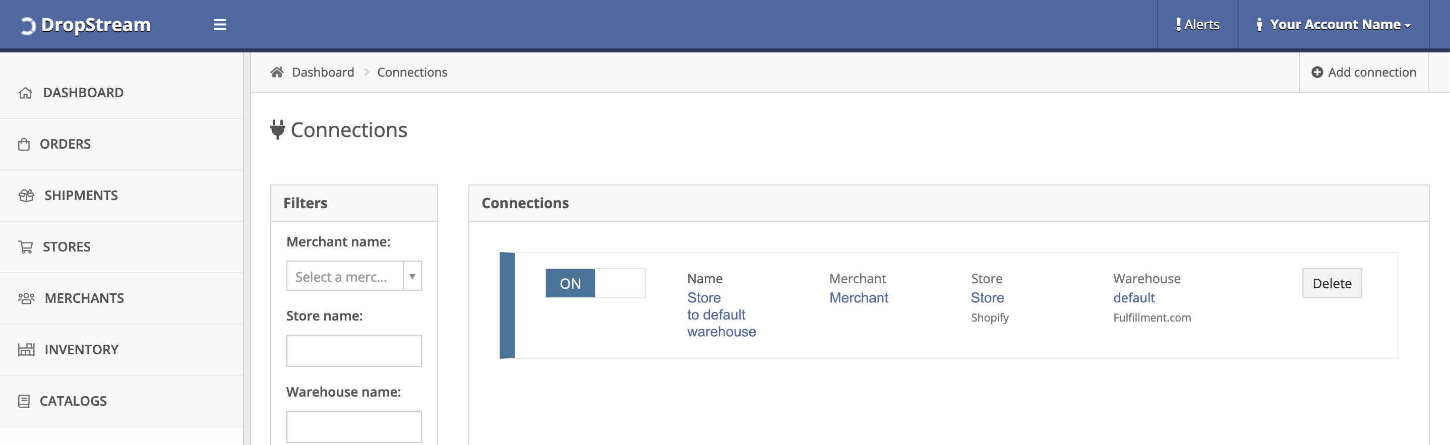The width and height of the screenshot is (1450, 445).
Task: Expand the Your Account Name menu
Action: point(1333,24)
